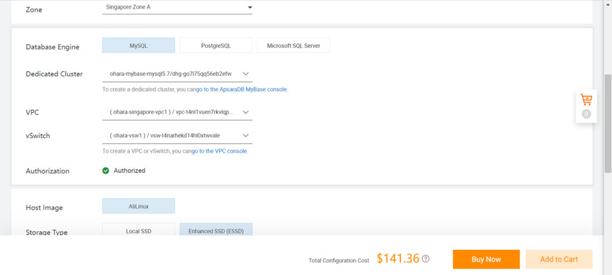612x275 pixels.
Task: Click the total price $141.36
Action: [x=398, y=258]
